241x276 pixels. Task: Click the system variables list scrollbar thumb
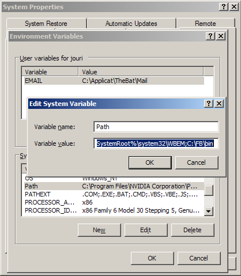point(209,190)
